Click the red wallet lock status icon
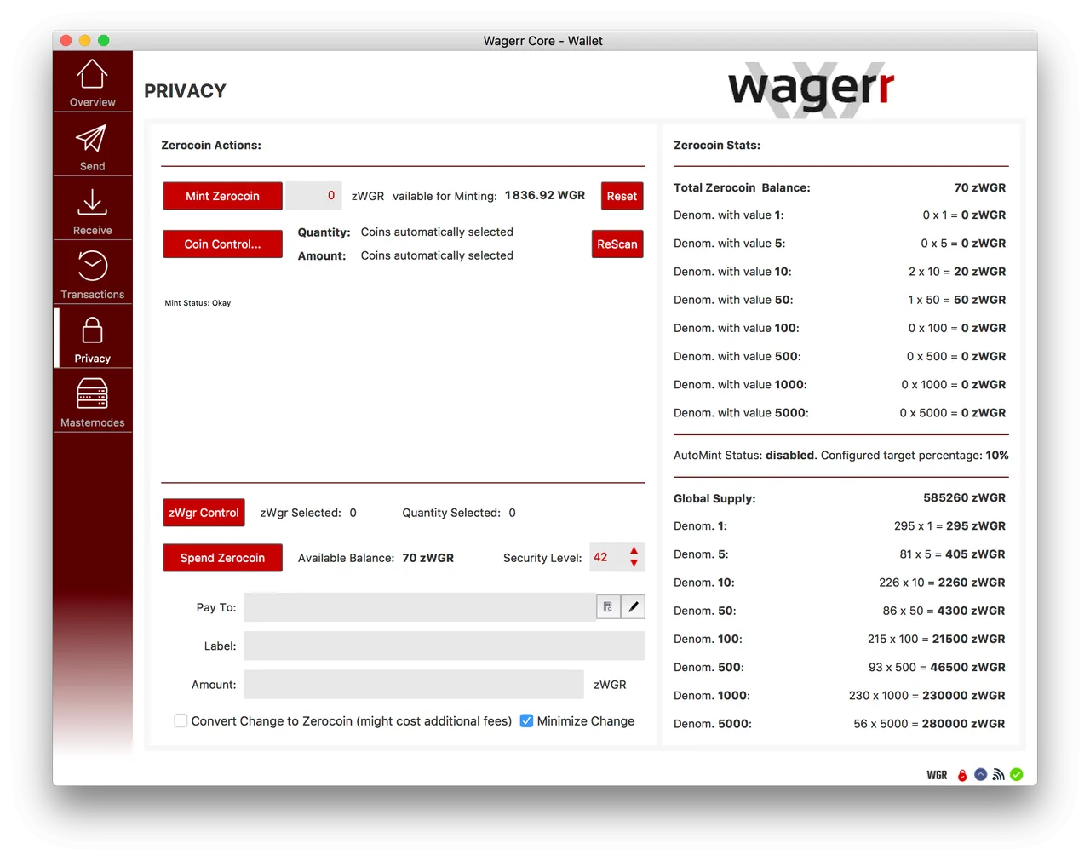Screen dimensions: 1090x861 (x=962, y=775)
